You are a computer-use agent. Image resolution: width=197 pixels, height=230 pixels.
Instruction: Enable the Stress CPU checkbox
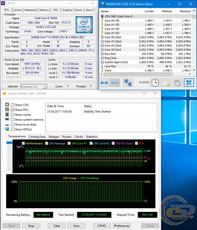(13, 105)
